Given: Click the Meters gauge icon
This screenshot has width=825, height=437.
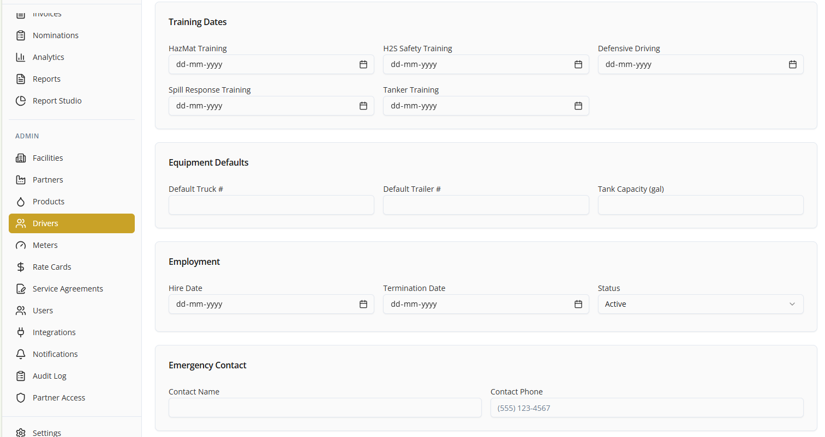Looking at the screenshot, I should [x=21, y=245].
